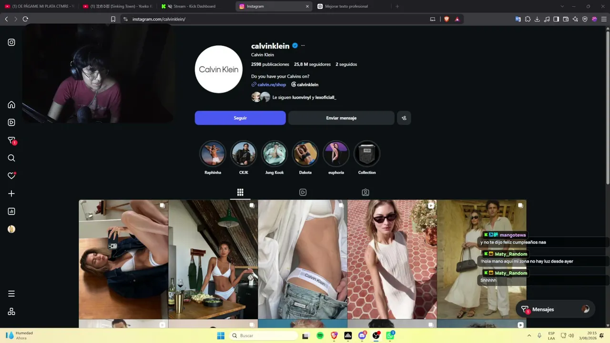
Task: Open the site settings icon in the address bar
Action: pos(125,19)
